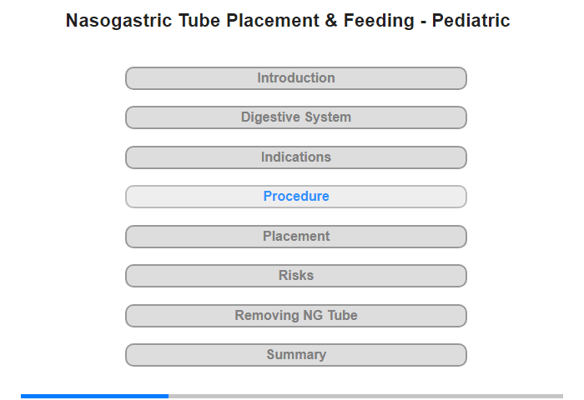The image size is (584, 400).
Task: Click the NG Tube text in removal button
Action: coord(330,315)
